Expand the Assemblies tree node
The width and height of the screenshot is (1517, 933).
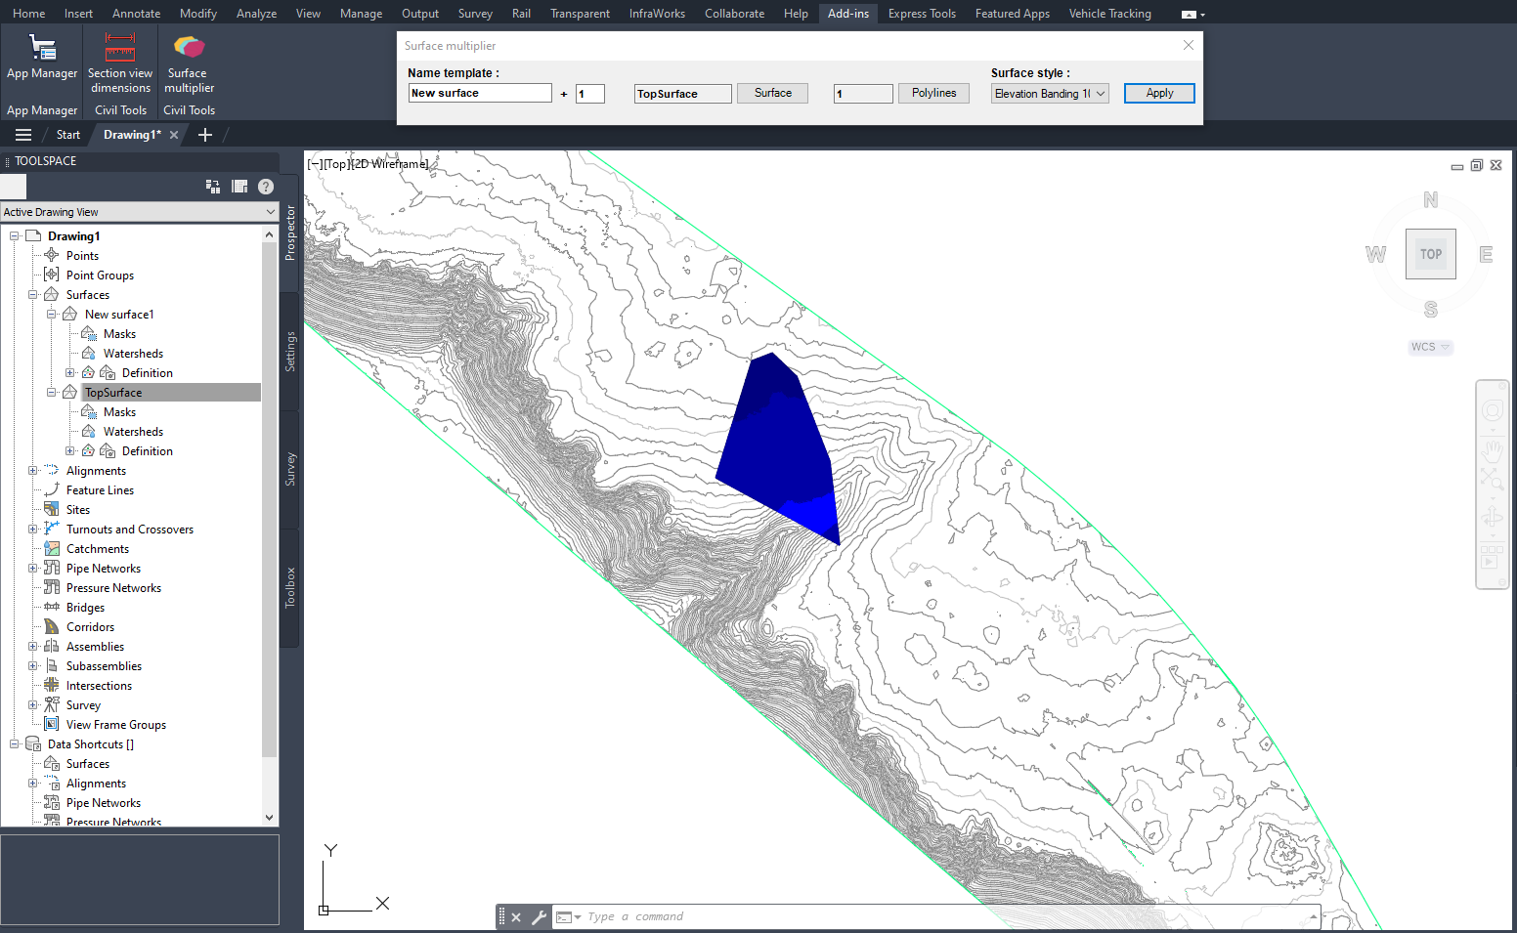[33, 647]
